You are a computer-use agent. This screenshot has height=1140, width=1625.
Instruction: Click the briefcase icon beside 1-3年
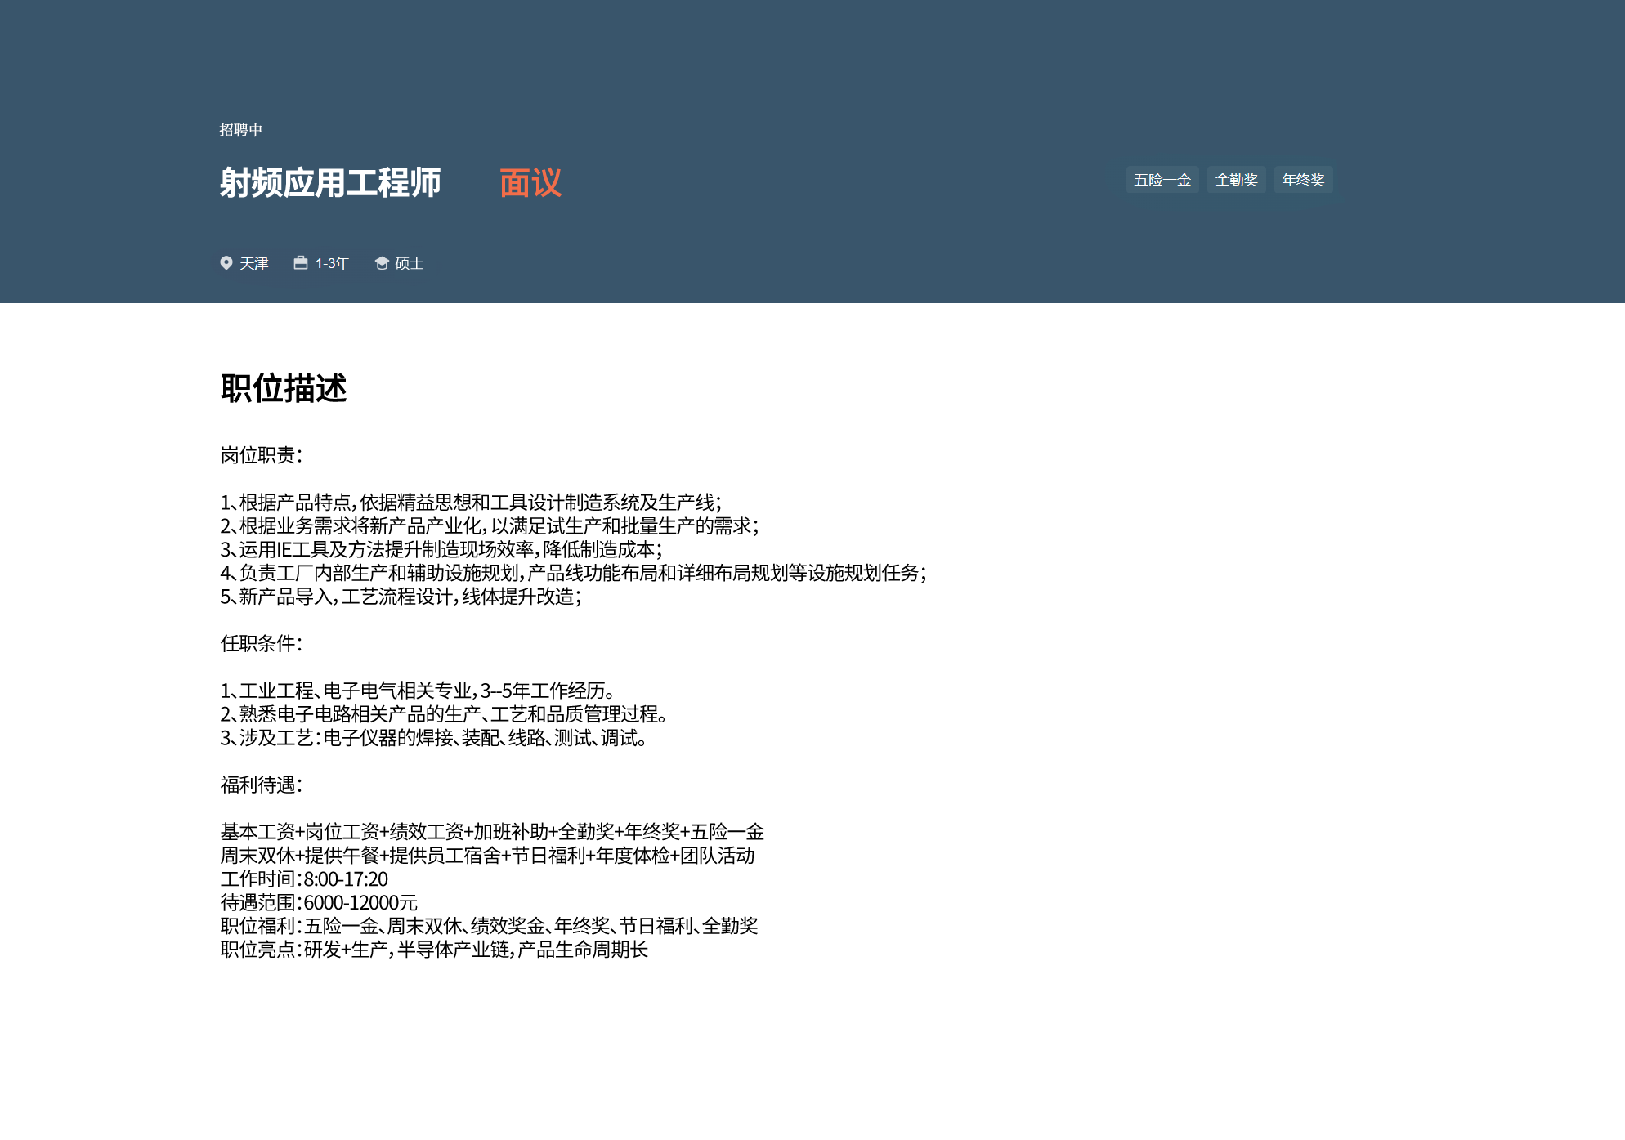tap(301, 263)
